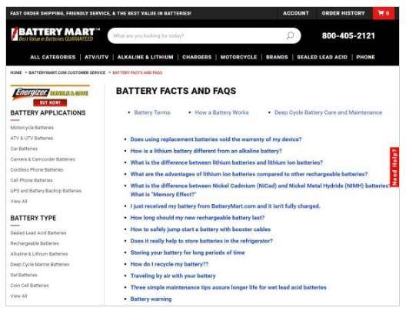
Task: Open the Account menu item
Action: coord(296,13)
